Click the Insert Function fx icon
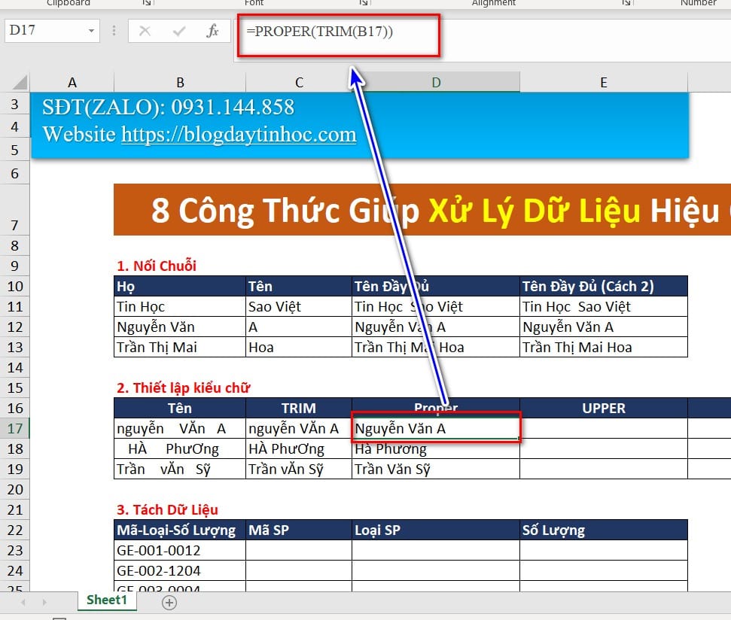The width and height of the screenshot is (731, 620). [212, 31]
